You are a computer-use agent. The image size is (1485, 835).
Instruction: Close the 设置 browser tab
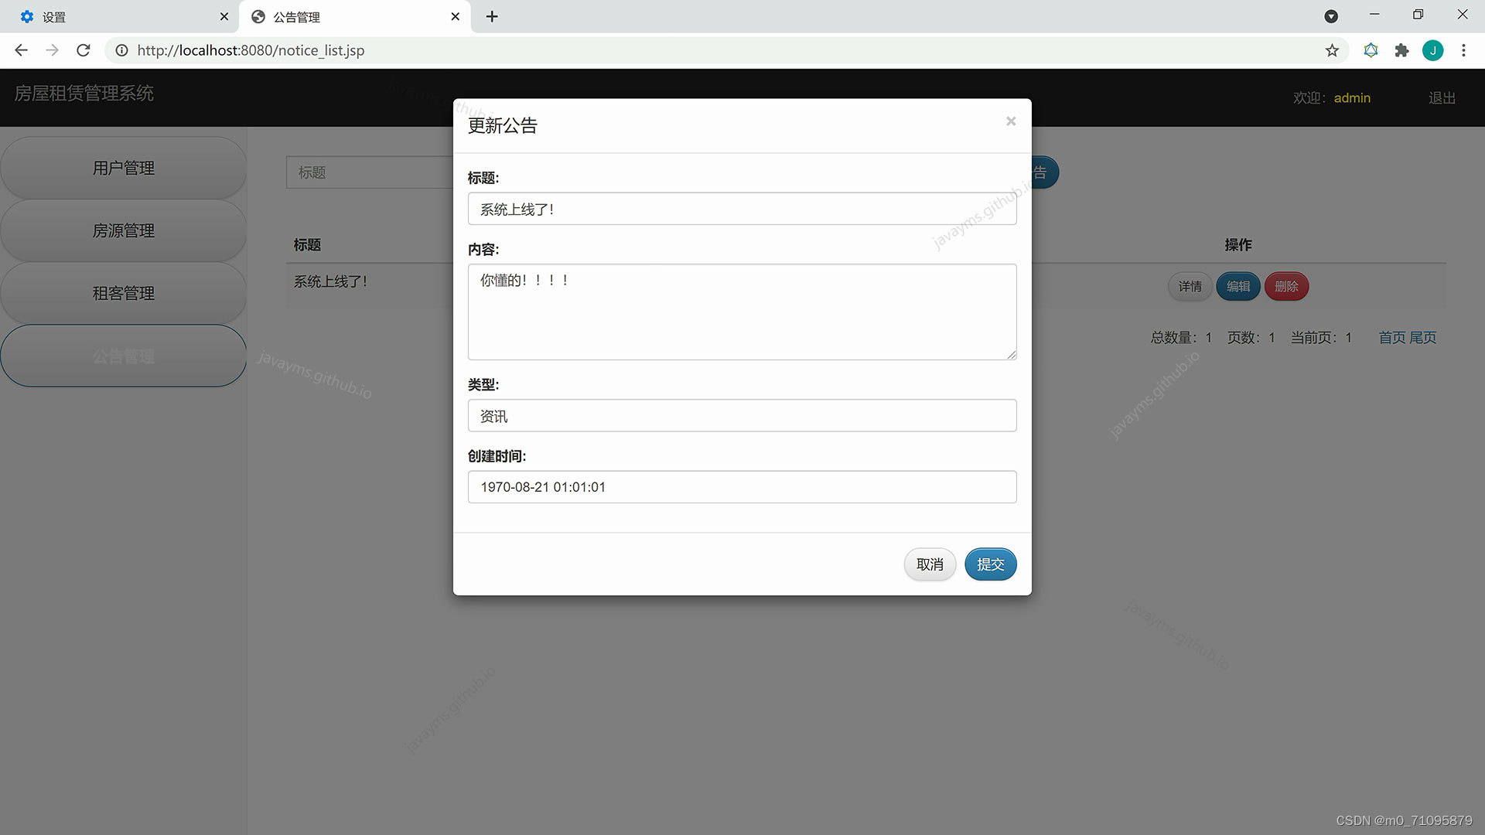(x=224, y=16)
